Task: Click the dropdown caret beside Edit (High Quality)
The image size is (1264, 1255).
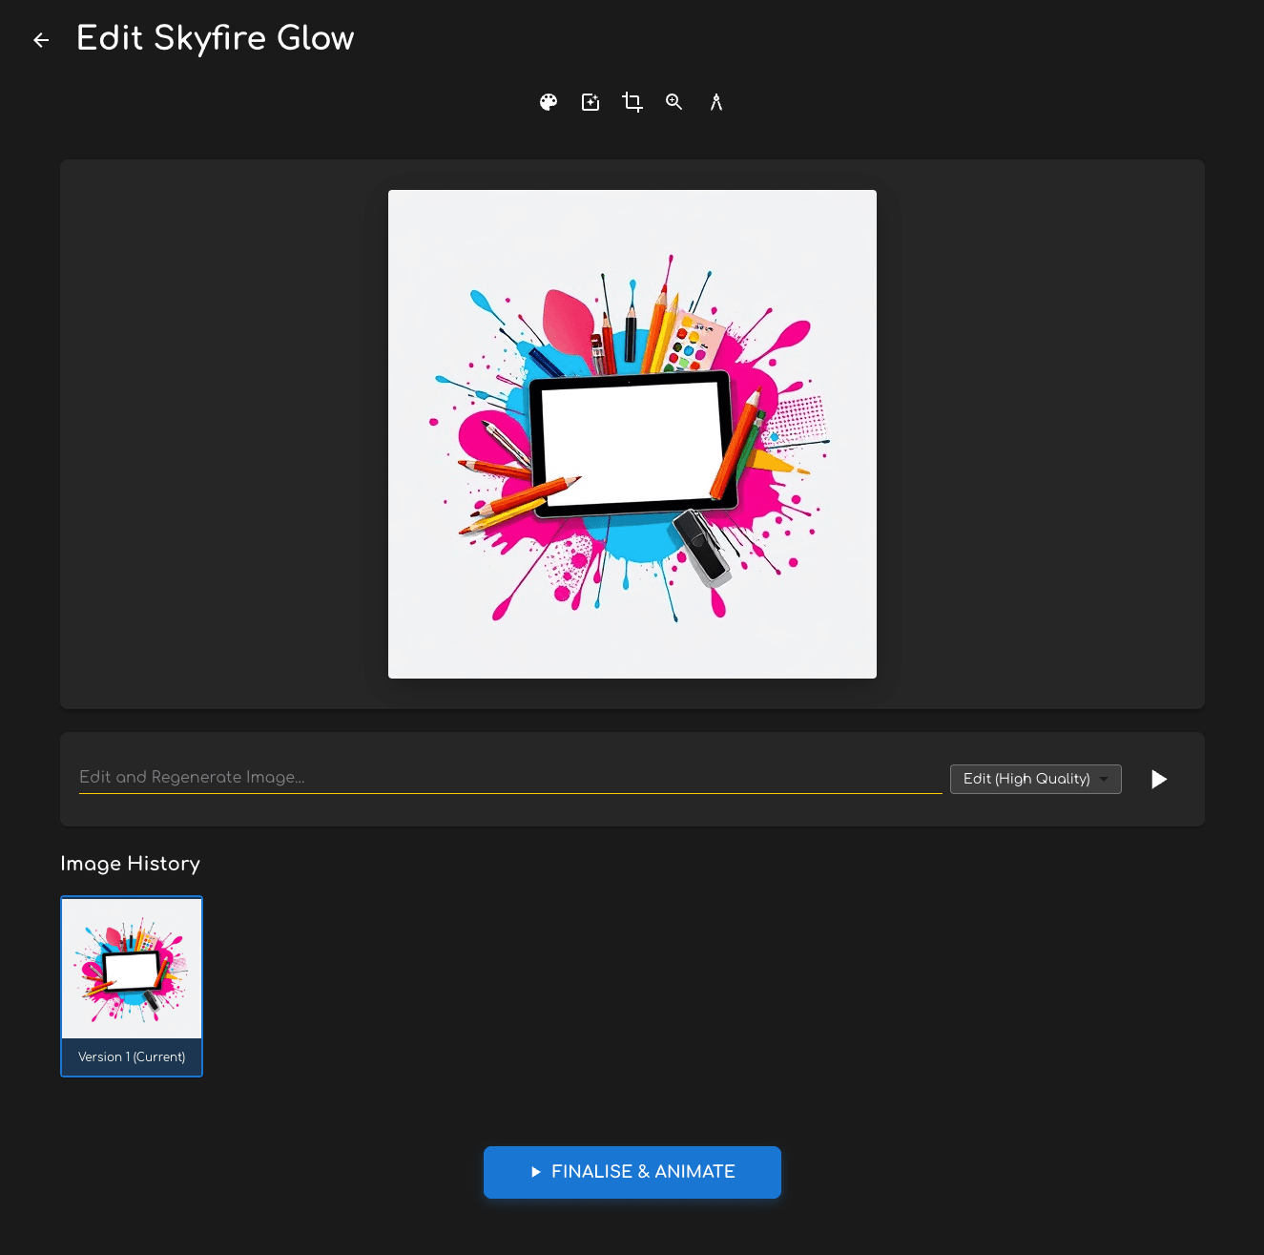Action: coord(1104,779)
